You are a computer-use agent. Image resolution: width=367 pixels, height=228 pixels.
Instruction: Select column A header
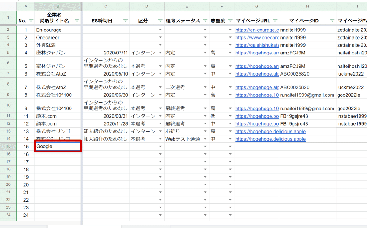click(26, 6)
